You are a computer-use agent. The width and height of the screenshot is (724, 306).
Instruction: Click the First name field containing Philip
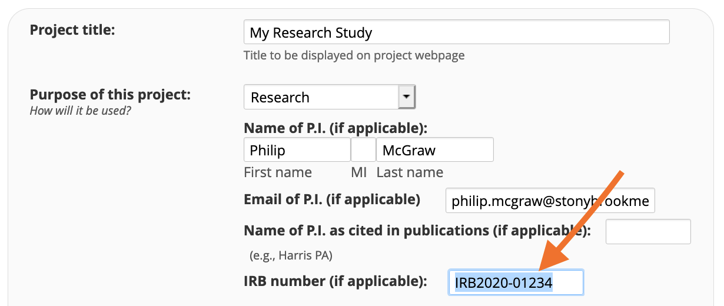[x=297, y=150]
